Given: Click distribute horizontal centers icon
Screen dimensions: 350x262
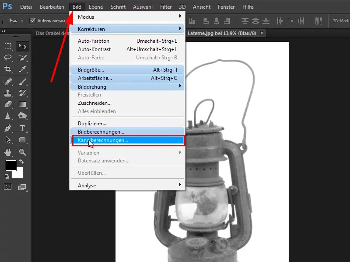Looking at the screenshot, I should click(290, 21).
